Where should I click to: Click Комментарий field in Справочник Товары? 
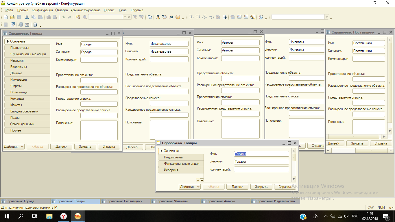pyautogui.click(x=261, y=169)
